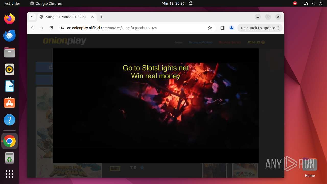Reload the onionplay page
This screenshot has width=327, height=184.
[x=51, y=28]
